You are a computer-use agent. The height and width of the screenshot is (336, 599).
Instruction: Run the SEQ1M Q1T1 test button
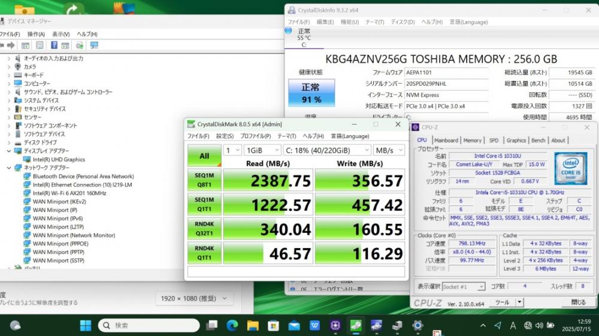(204, 204)
